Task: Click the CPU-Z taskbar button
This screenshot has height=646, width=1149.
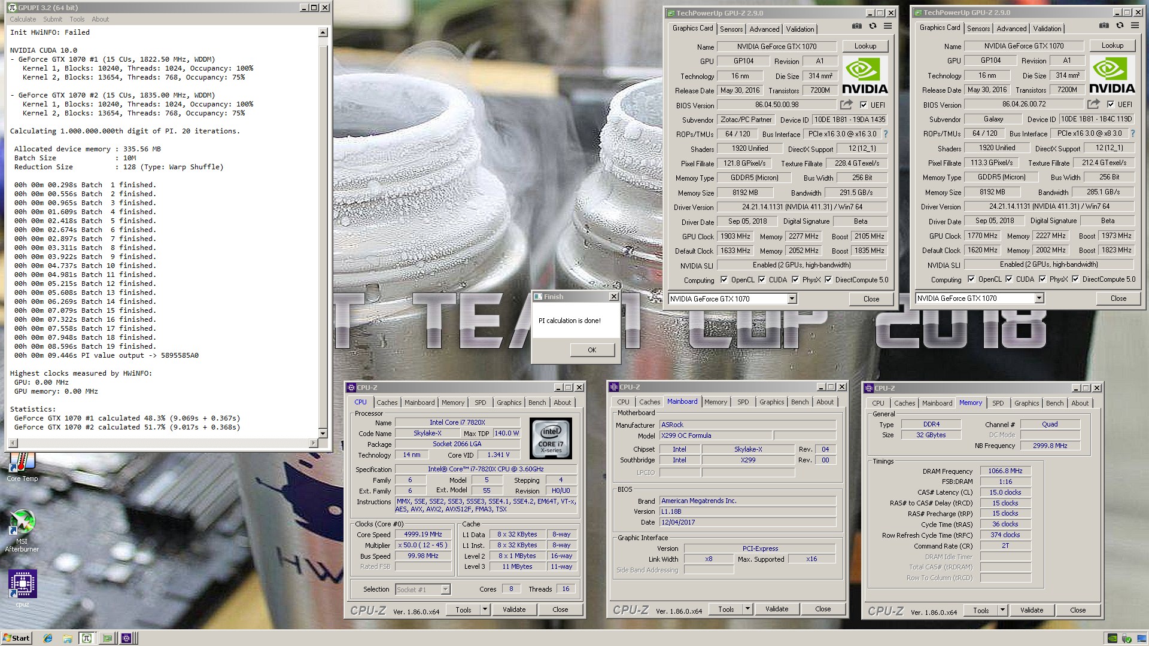Action: pos(126,638)
